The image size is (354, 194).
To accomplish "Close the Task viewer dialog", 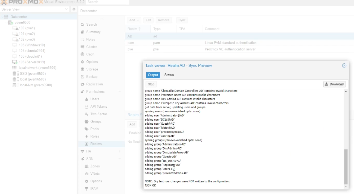I will point(344,66).
